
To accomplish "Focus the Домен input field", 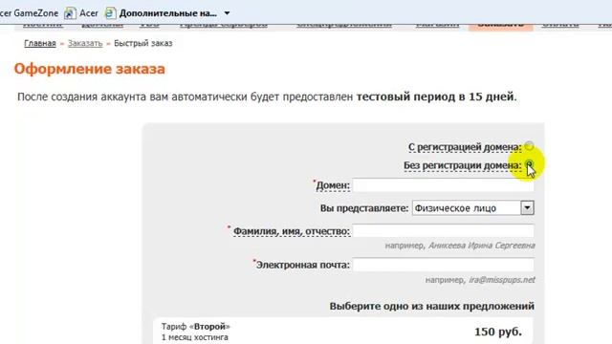I will tap(443, 185).
